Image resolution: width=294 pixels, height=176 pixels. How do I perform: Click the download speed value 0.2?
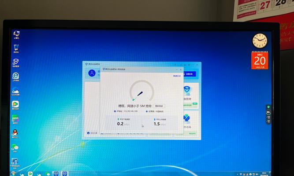coord(120,124)
